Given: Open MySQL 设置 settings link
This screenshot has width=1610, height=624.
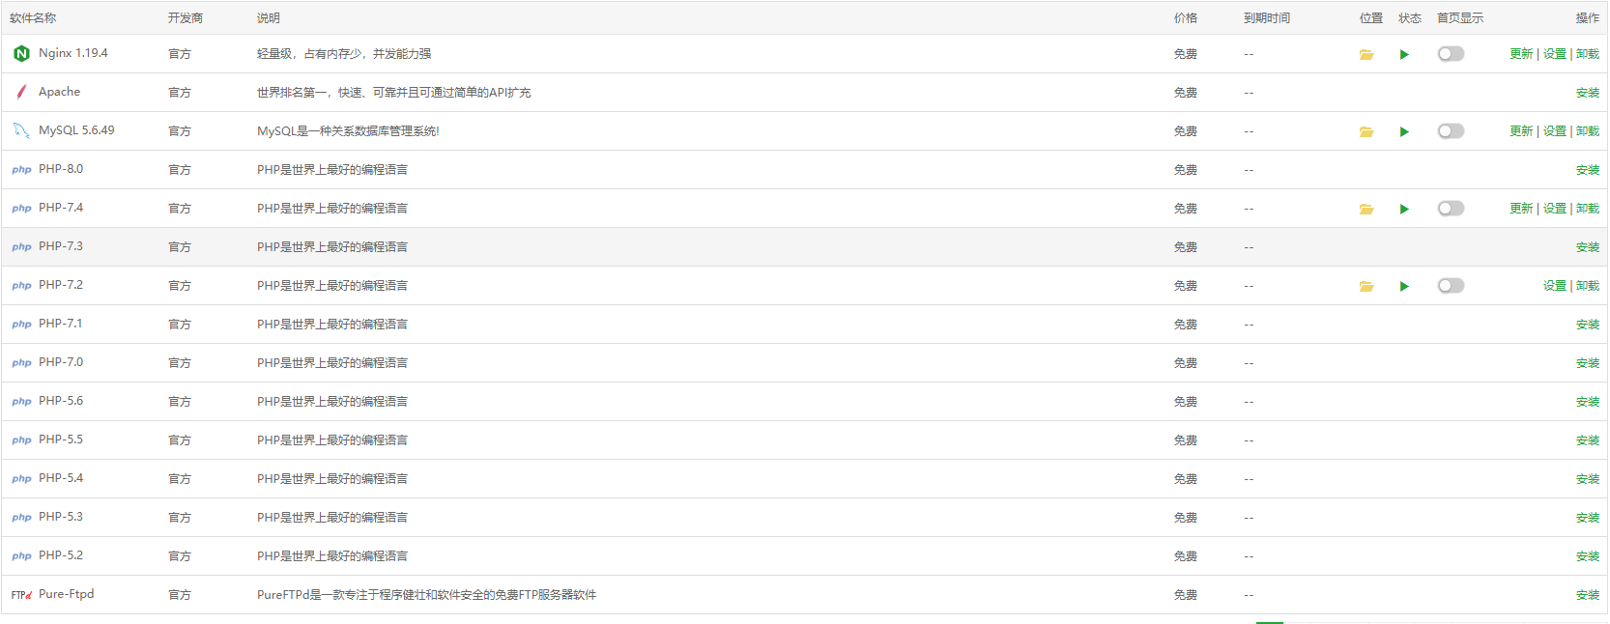Looking at the screenshot, I should tap(1554, 131).
